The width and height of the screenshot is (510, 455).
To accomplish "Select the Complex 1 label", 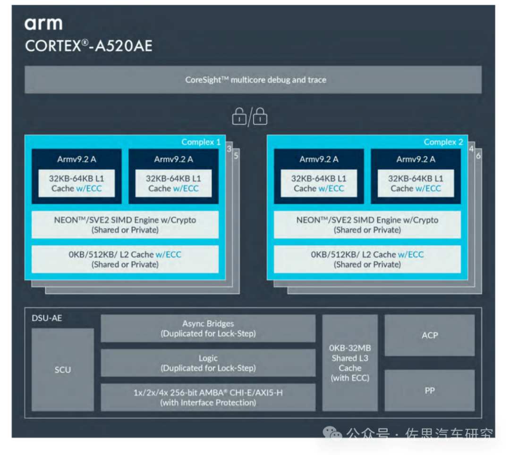I will (x=201, y=142).
